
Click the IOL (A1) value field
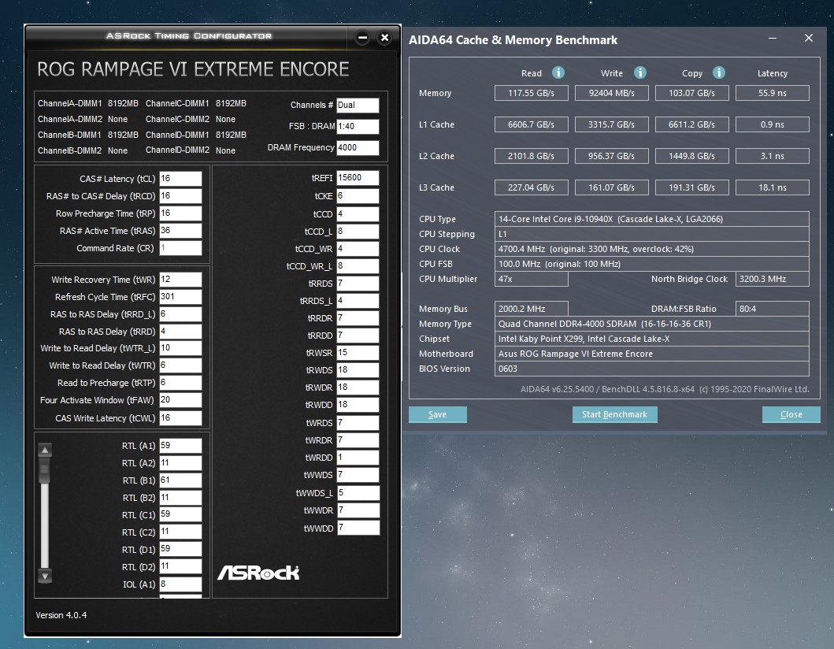[181, 584]
